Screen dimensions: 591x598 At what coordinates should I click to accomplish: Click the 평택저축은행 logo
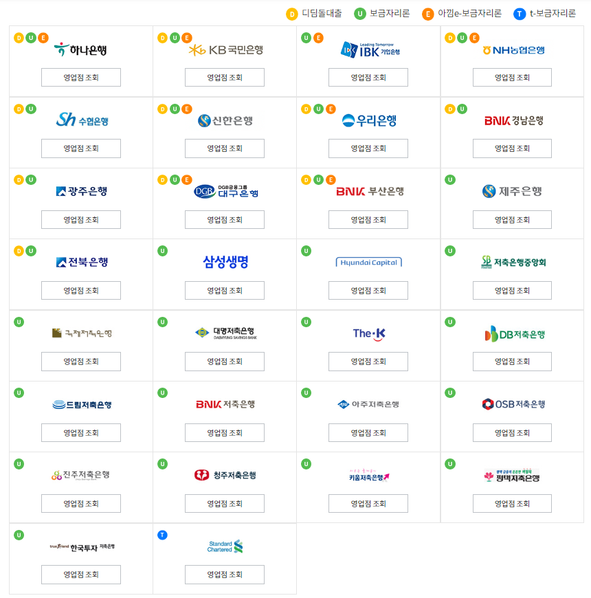512,476
